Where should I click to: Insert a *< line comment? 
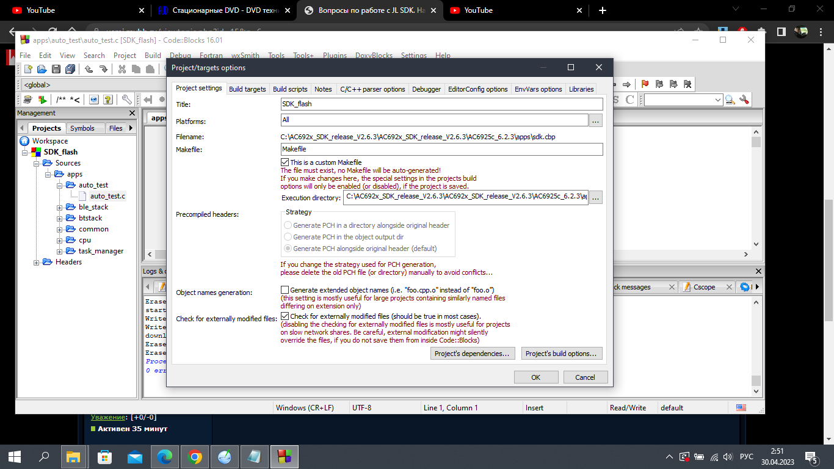pos(75,100)
